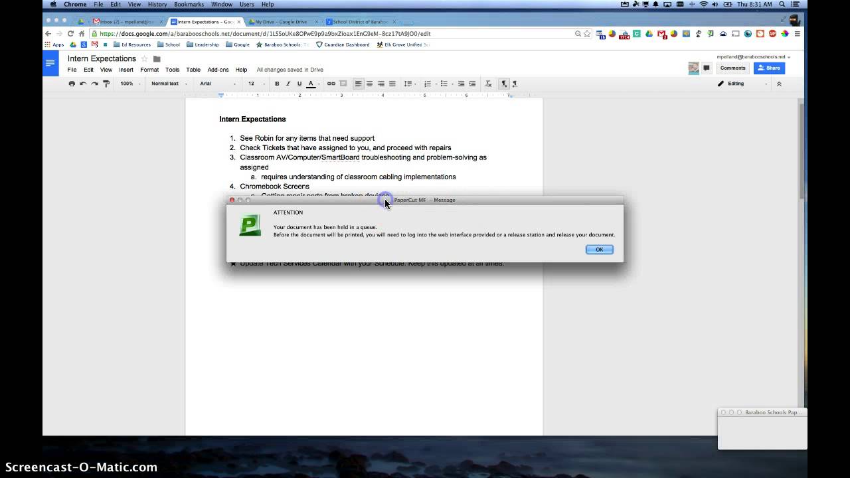The width and height of the screenshot is (850, 478).
Task: Redo the last undone change
Action: tap(94, 84)
